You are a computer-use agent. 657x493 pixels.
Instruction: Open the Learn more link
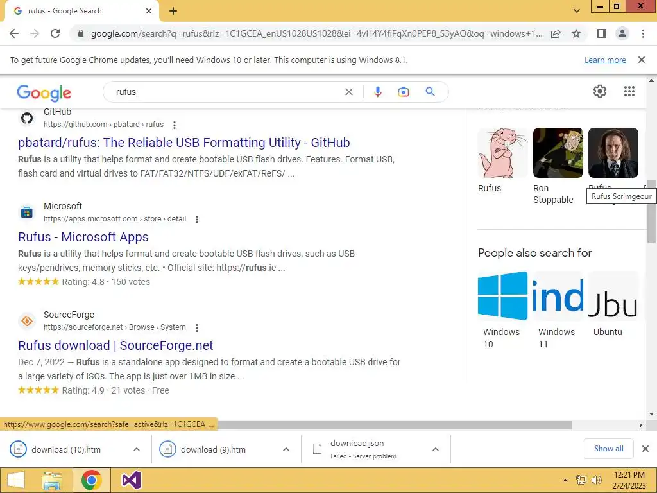(605, 60)
